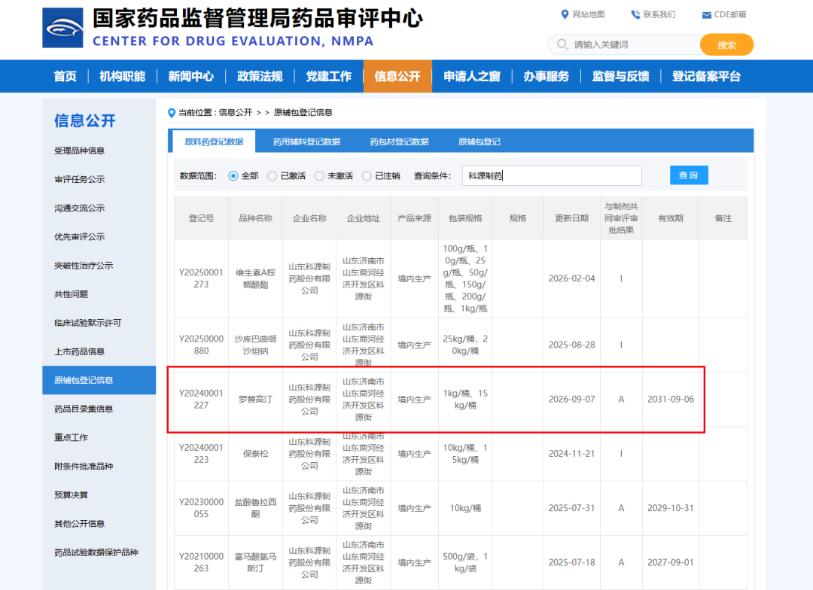
Task: Click the 信息公开 breadcrumb link
Action: point(236,112)
